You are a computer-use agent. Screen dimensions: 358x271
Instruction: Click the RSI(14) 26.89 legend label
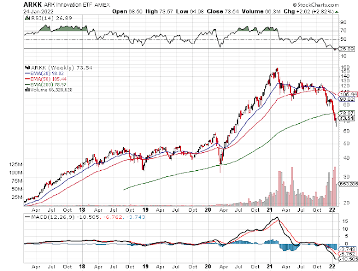point(52,18)
